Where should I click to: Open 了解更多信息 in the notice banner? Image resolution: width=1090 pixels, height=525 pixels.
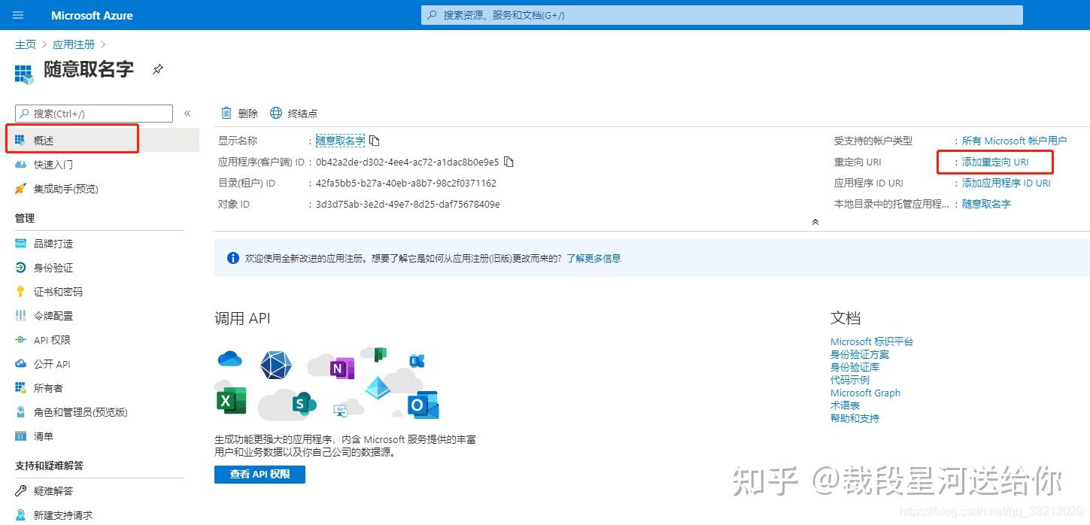point(595,257)
